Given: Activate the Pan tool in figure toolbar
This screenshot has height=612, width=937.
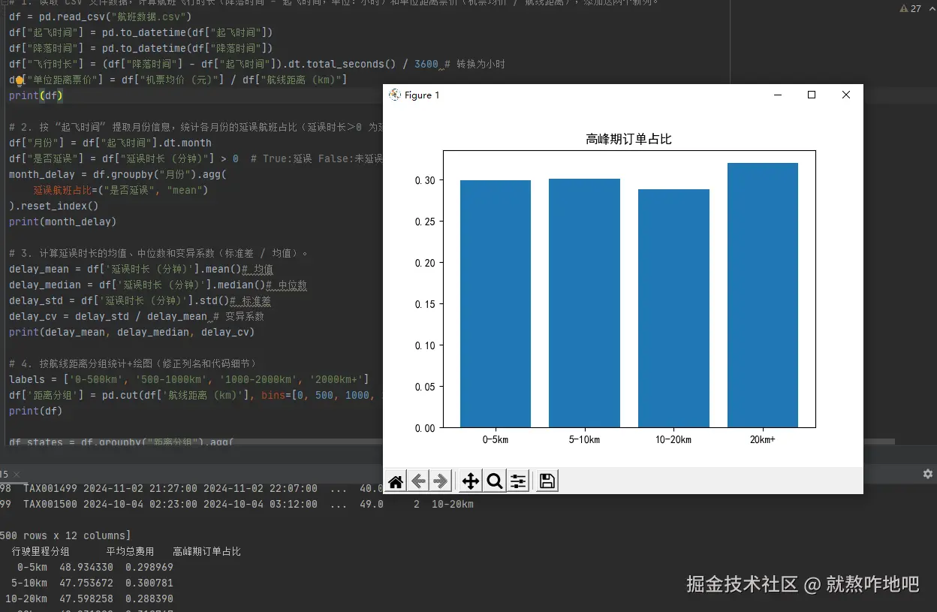Looking at the screenshot, I should [471, 481].
